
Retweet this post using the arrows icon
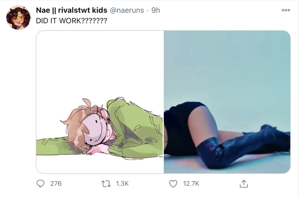pyautogui.click(x=107, y=183)
